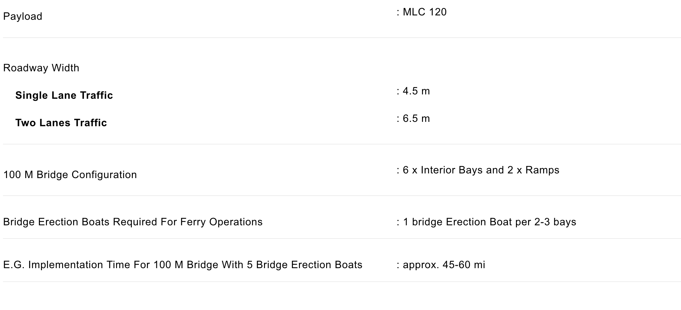
Task: Select the approx. 45-60 mi value
Action: (x=444, y=265)
